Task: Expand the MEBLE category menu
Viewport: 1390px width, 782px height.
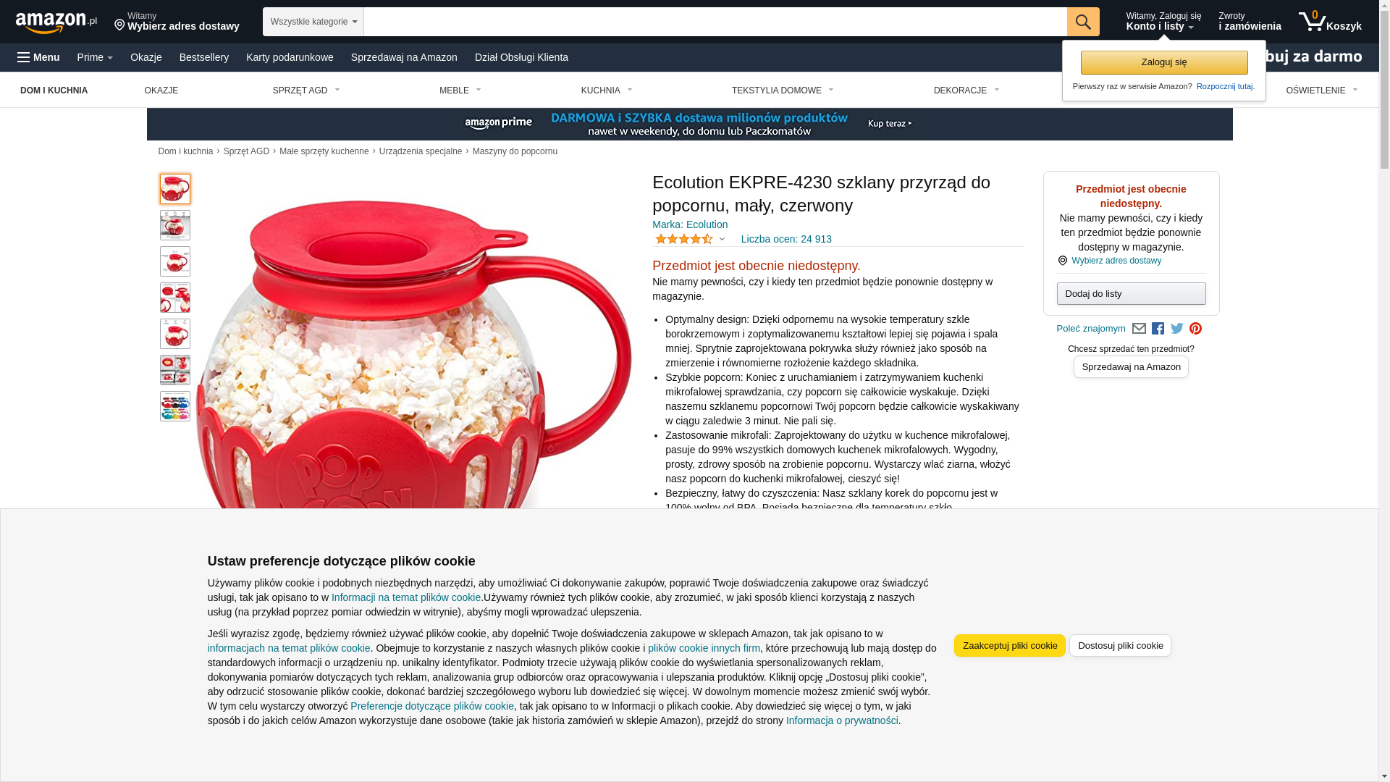Action: click(x=460, y=91)
